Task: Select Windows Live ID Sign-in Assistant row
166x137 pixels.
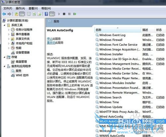Action: tap(130, 59)
